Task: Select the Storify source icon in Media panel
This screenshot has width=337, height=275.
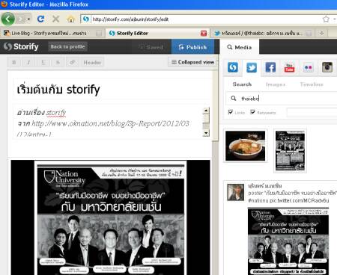Action: coord(233,67)
